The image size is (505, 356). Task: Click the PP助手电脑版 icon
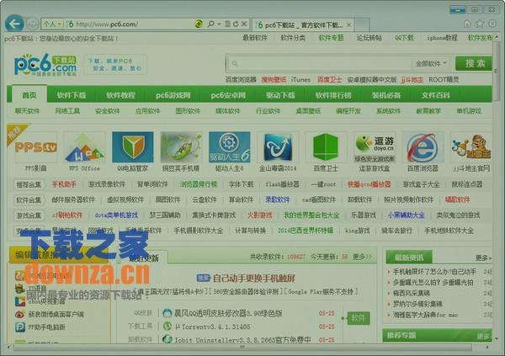[x=20, y=327]
